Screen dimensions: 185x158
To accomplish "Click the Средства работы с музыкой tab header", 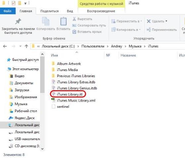I will tap(101, 4).
